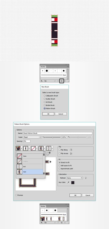Select the first small dot brush in top Brushes panel
Image resolution: width=109 pixels, height=229 pixels.
tap(42, 71)
